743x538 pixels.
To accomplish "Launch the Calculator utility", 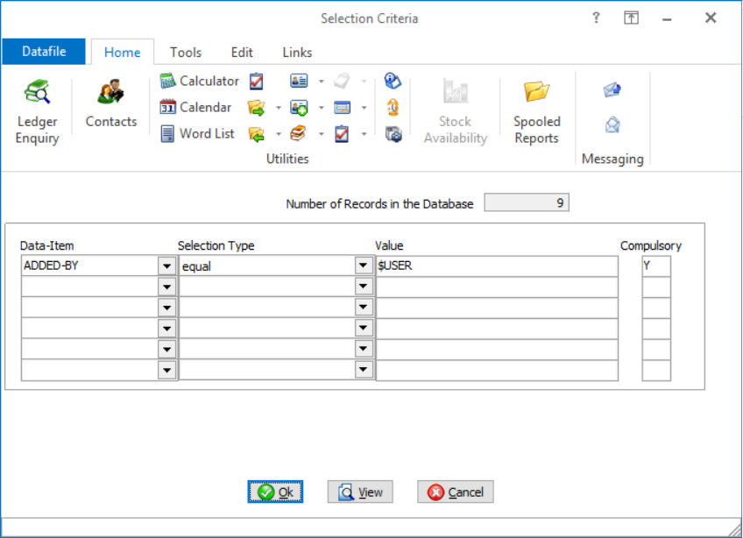I will point(200,81).
